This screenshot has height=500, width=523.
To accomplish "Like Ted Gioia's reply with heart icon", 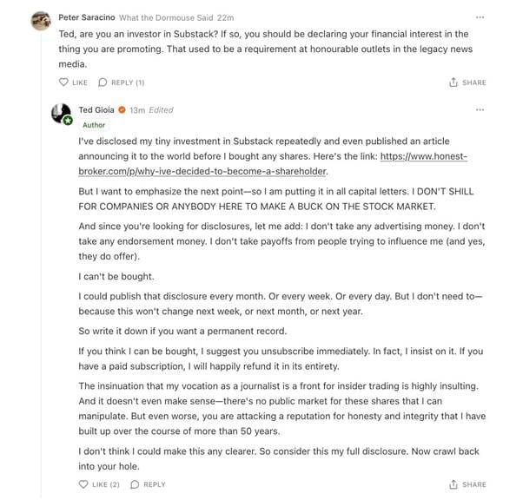I will click(x=83, y=484).
